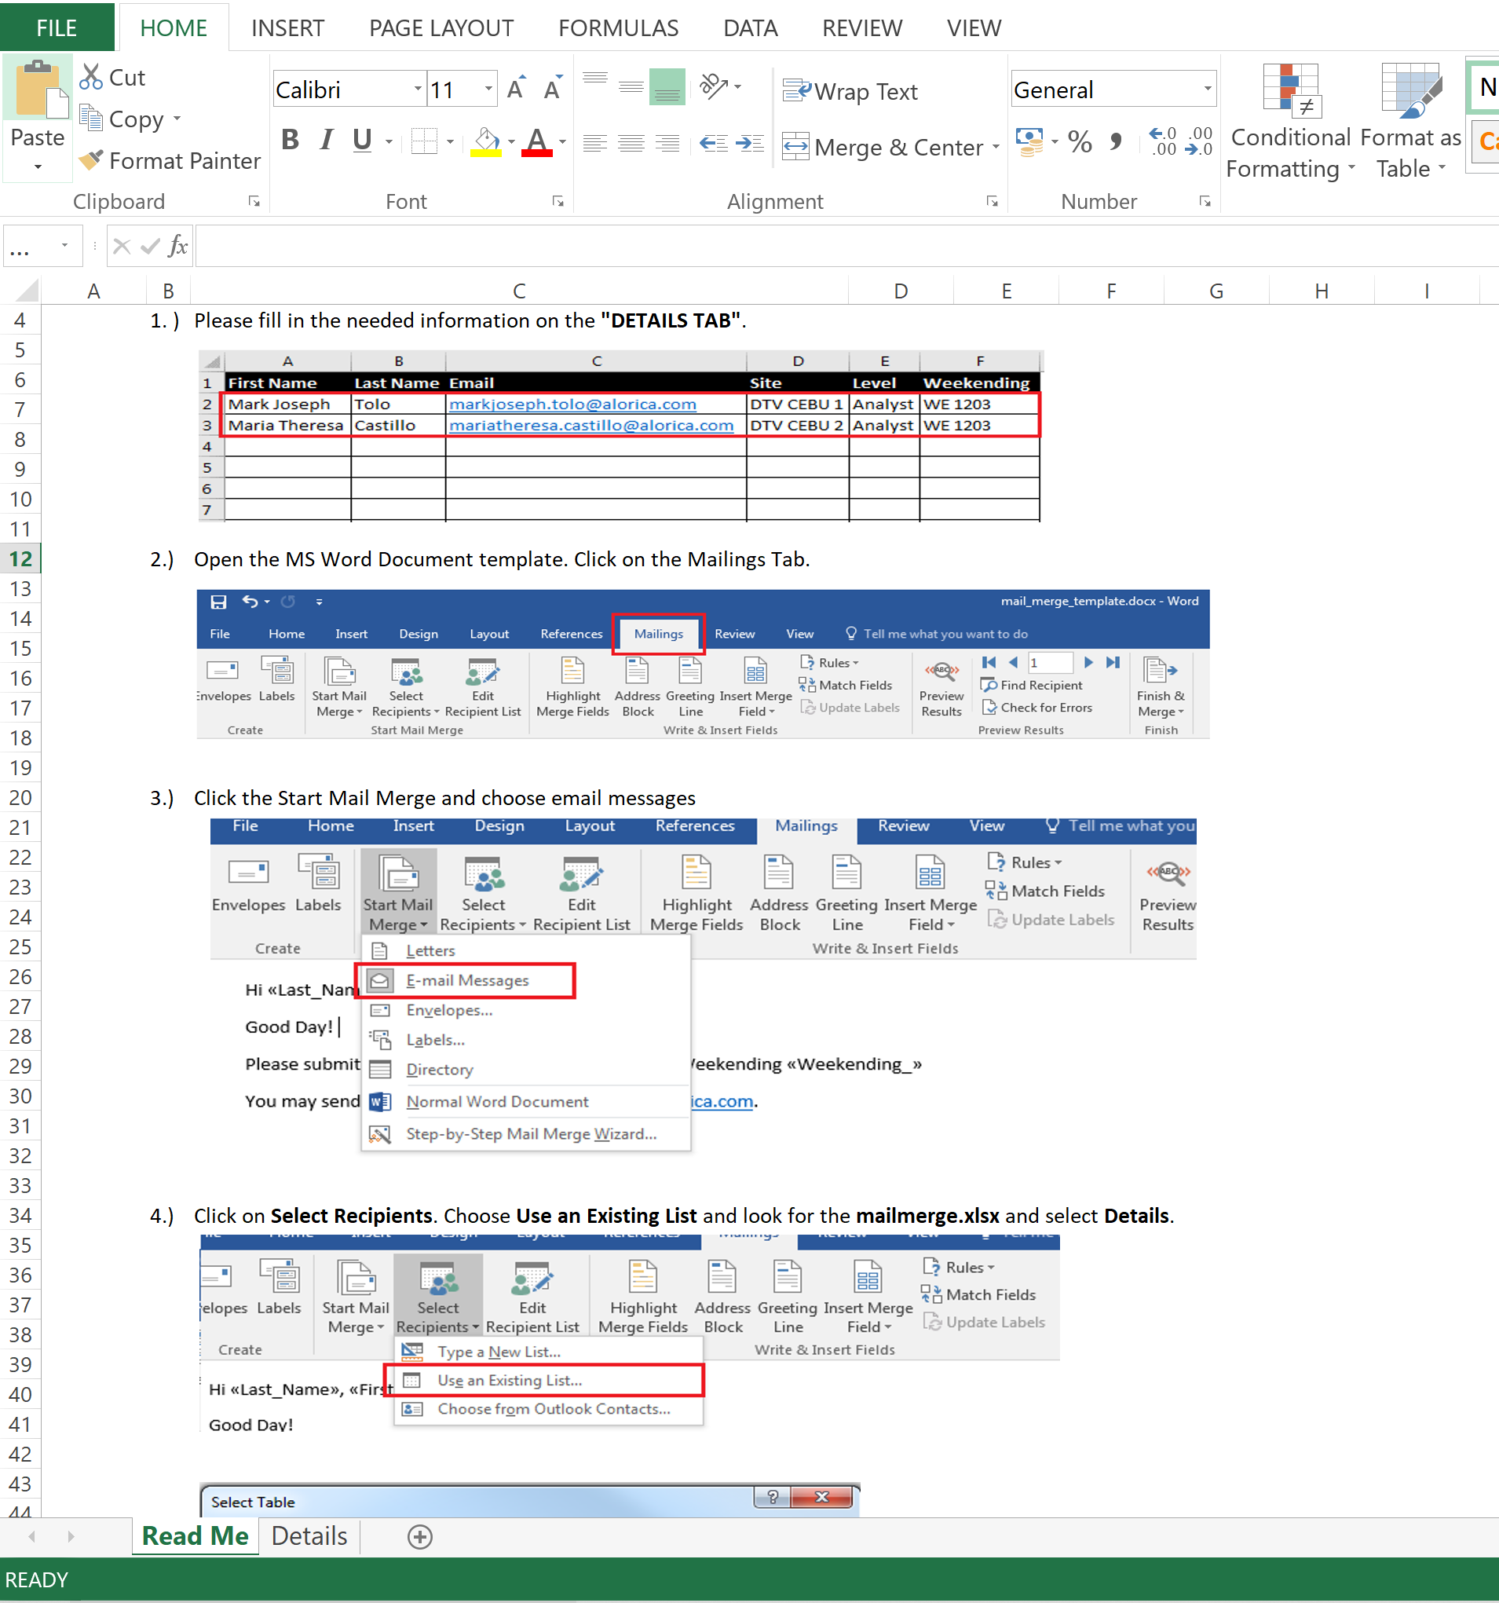Expand the Copy dropdown arrow

click(177, 119)
